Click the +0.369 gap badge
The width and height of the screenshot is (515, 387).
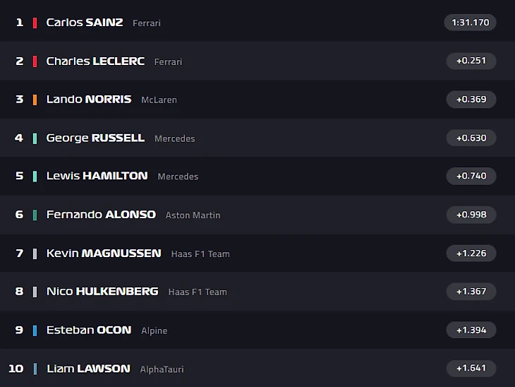pyautogui.click(x=471, y=99)
